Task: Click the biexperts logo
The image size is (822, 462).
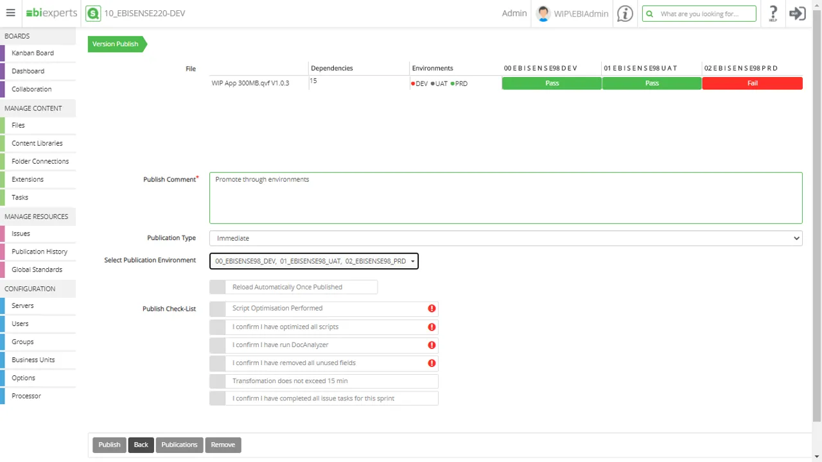Action: 51,13
